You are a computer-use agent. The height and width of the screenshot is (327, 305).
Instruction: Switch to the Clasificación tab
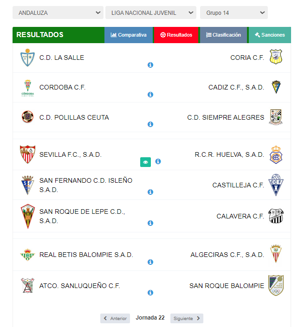[x=223, y=35]
